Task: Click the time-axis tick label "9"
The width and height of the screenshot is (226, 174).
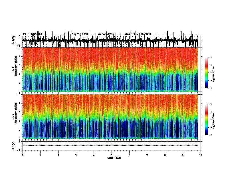Action: [x=183, y=155]
